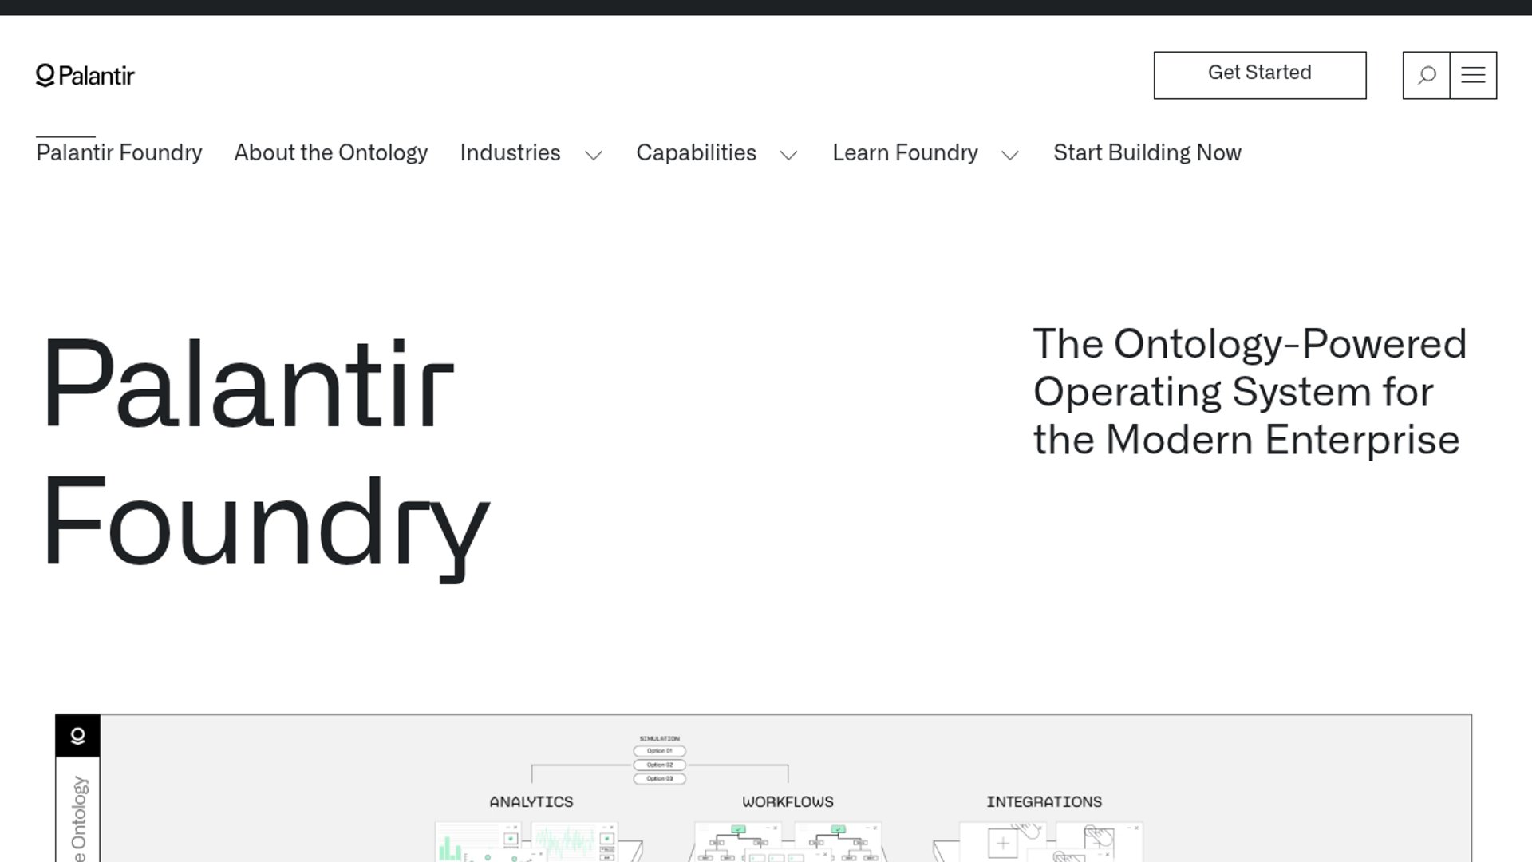Viewport: 1532px width, 862px height.
Task: Expand the Learn Foundry dropdown chevron
Action: [x=1010, y=155]
